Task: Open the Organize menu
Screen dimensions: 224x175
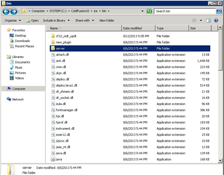Action: 13,20
